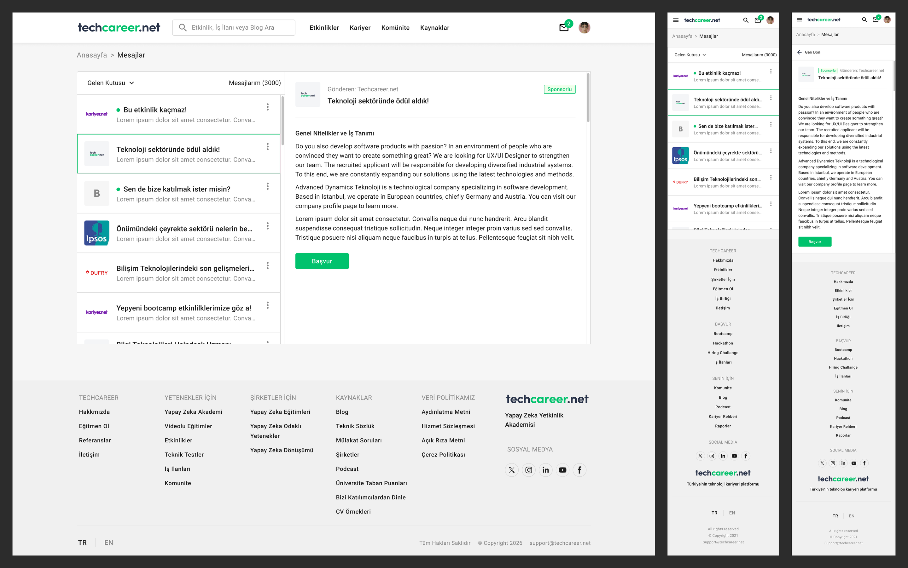Switch language to TR in desktop footer
This screenshot has width=908, height=568.
(x=82, y=542)
